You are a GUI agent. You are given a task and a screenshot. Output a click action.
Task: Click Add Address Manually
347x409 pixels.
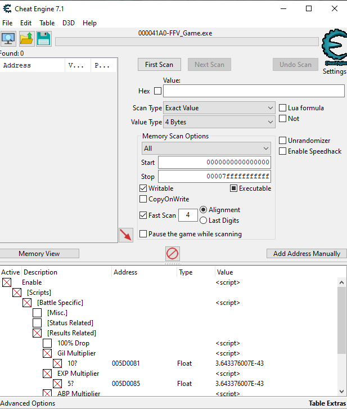pos(307,254)
